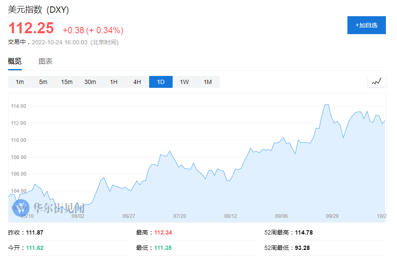The height and width of the screenshot is (258, 397).
Task: Click the 112.25 current price
Action: pyautogui.click(x=31, y=29)
